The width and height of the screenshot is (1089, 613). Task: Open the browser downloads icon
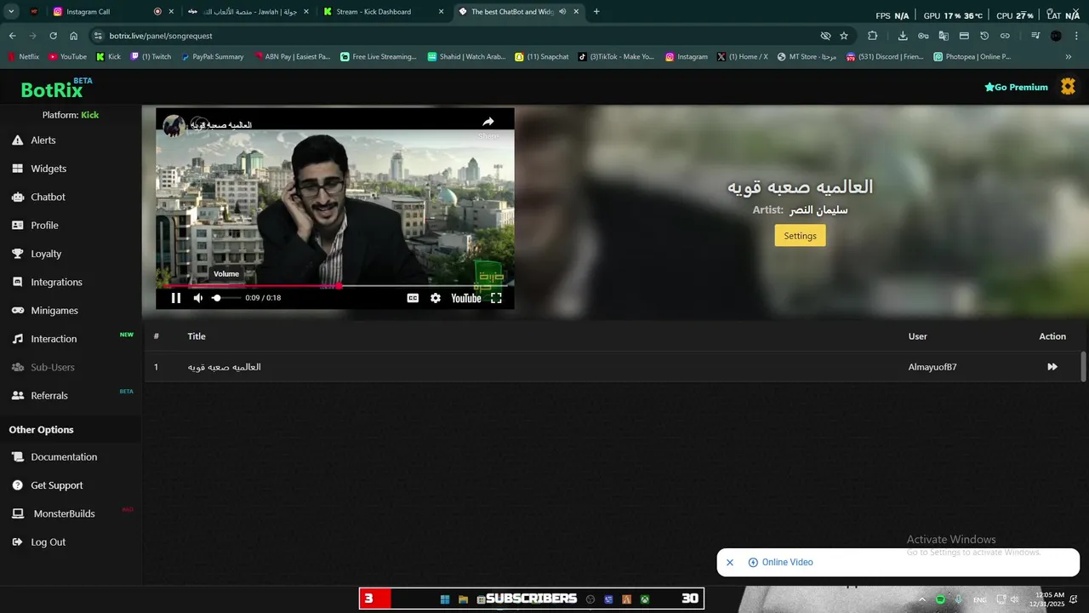[x=903, y=36]
